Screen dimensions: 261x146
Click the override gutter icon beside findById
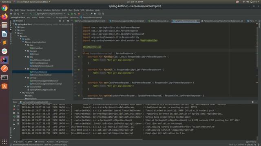pos(79,57)
